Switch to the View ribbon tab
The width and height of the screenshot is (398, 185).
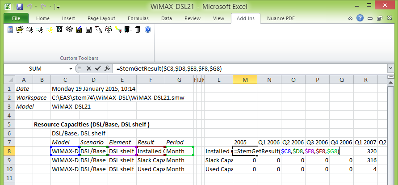(218, 18)
